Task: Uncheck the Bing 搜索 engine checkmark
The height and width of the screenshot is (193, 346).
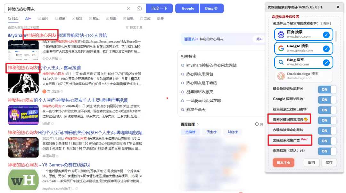Action: coord(326,63)
